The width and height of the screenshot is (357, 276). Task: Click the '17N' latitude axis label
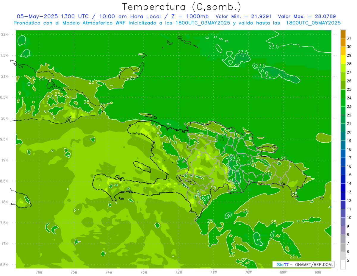pyautogui.click(x=4, y=244)
